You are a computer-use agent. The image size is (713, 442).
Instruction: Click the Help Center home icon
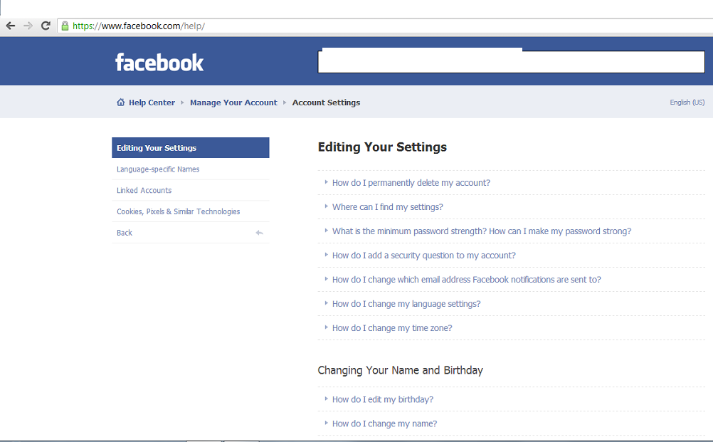(120, 102)
